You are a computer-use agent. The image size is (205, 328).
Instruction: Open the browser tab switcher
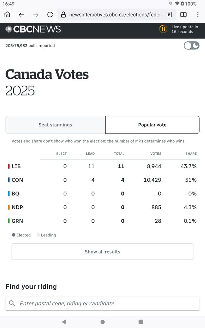(x=183, y=14)
